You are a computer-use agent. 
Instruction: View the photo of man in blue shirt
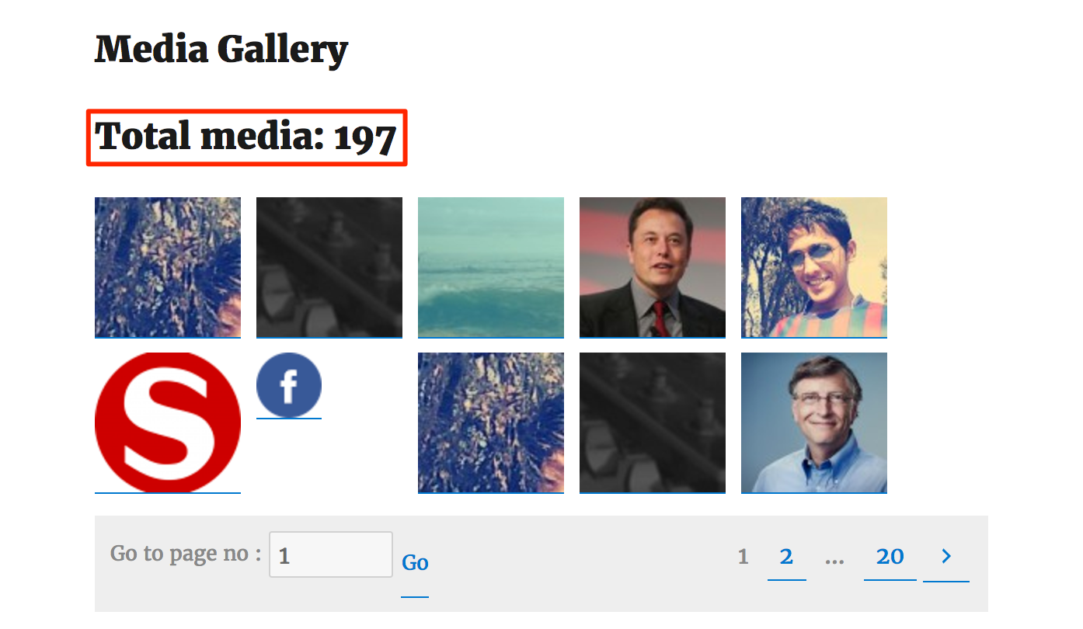pyautogui.click(x=813, y=422)
